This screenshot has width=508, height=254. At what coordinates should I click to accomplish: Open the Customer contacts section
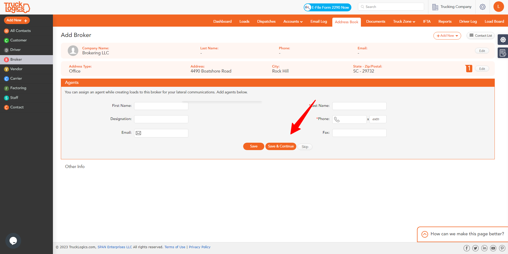(18, 40)
